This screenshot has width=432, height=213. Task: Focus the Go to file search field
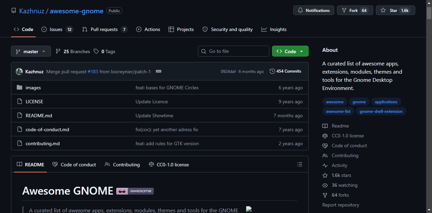(233, 51)
